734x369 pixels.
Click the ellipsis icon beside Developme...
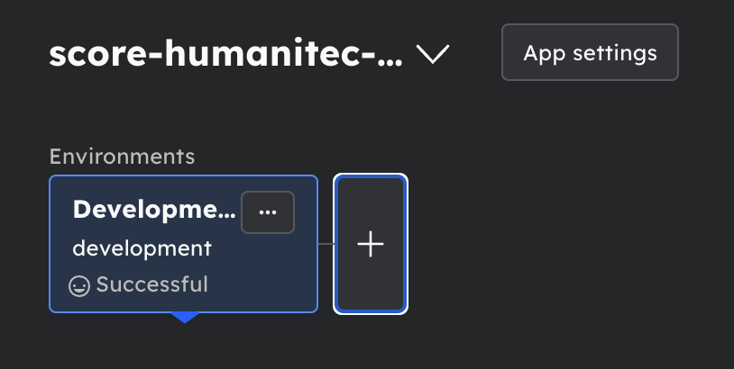(x=267, y=212)
